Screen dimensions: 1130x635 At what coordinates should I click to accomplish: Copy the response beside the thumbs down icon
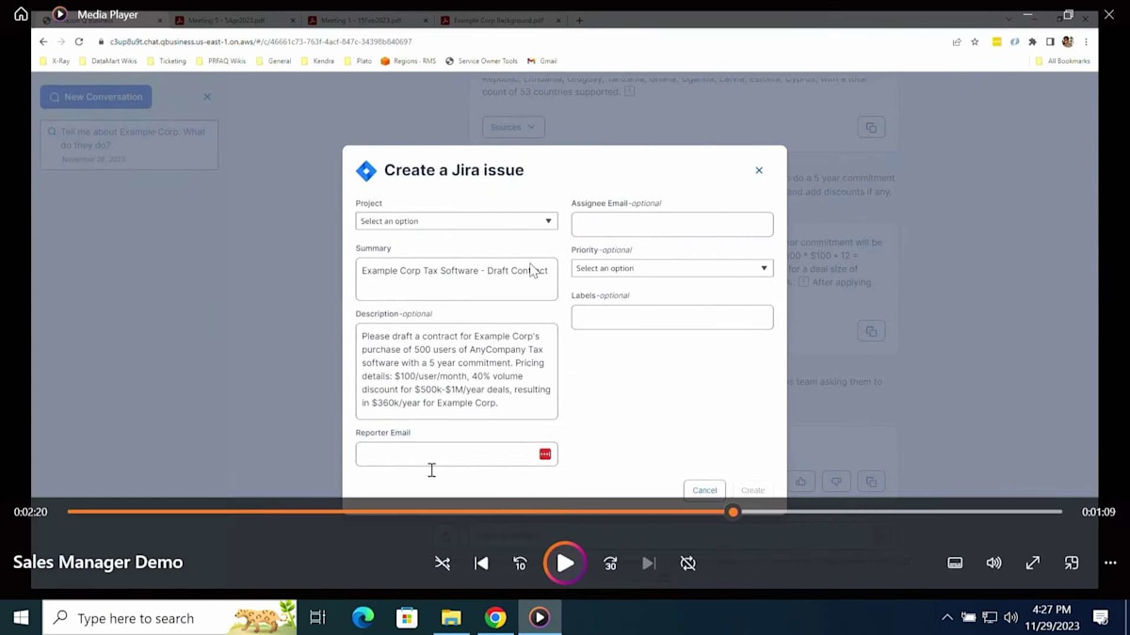coord(871,482)
